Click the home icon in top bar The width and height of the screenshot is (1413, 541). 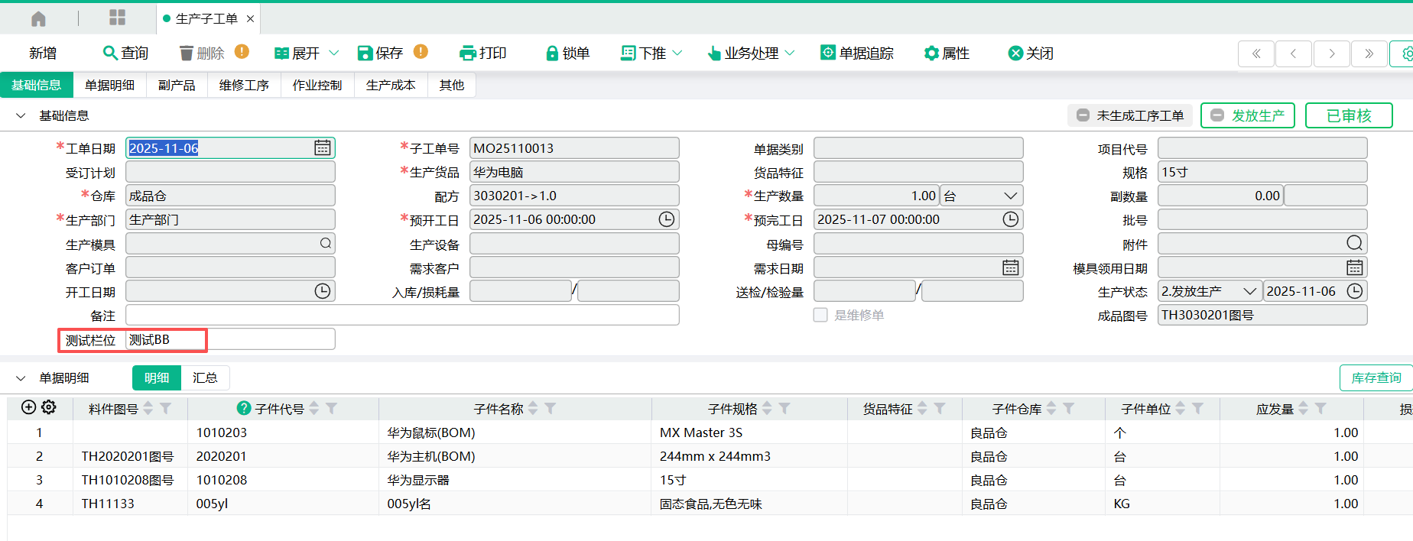tap(38, 18)
